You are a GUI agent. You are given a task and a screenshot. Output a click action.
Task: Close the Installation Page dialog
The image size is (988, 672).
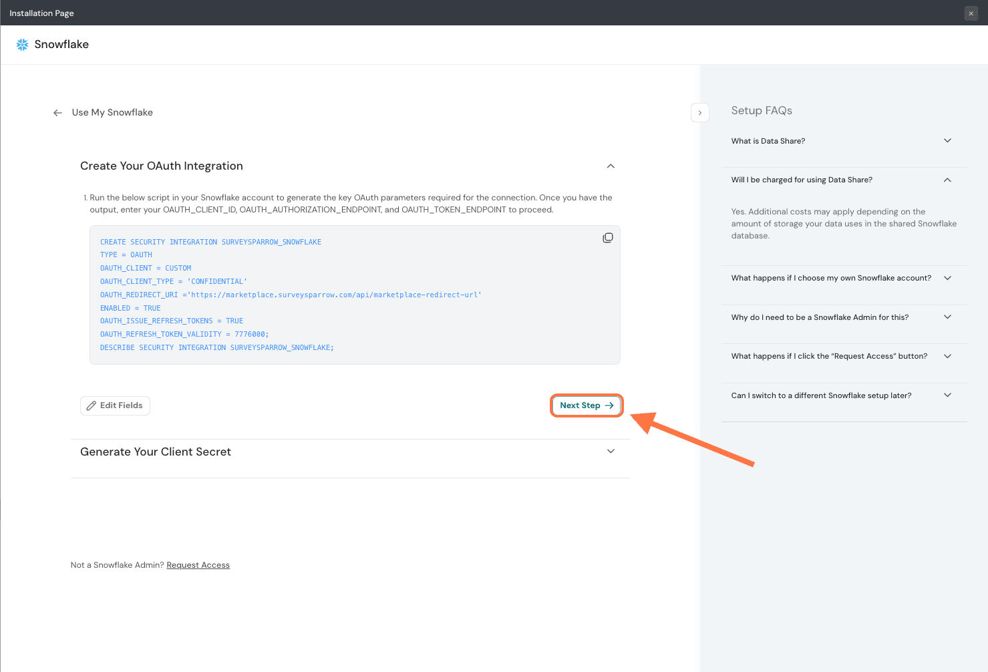971,13
